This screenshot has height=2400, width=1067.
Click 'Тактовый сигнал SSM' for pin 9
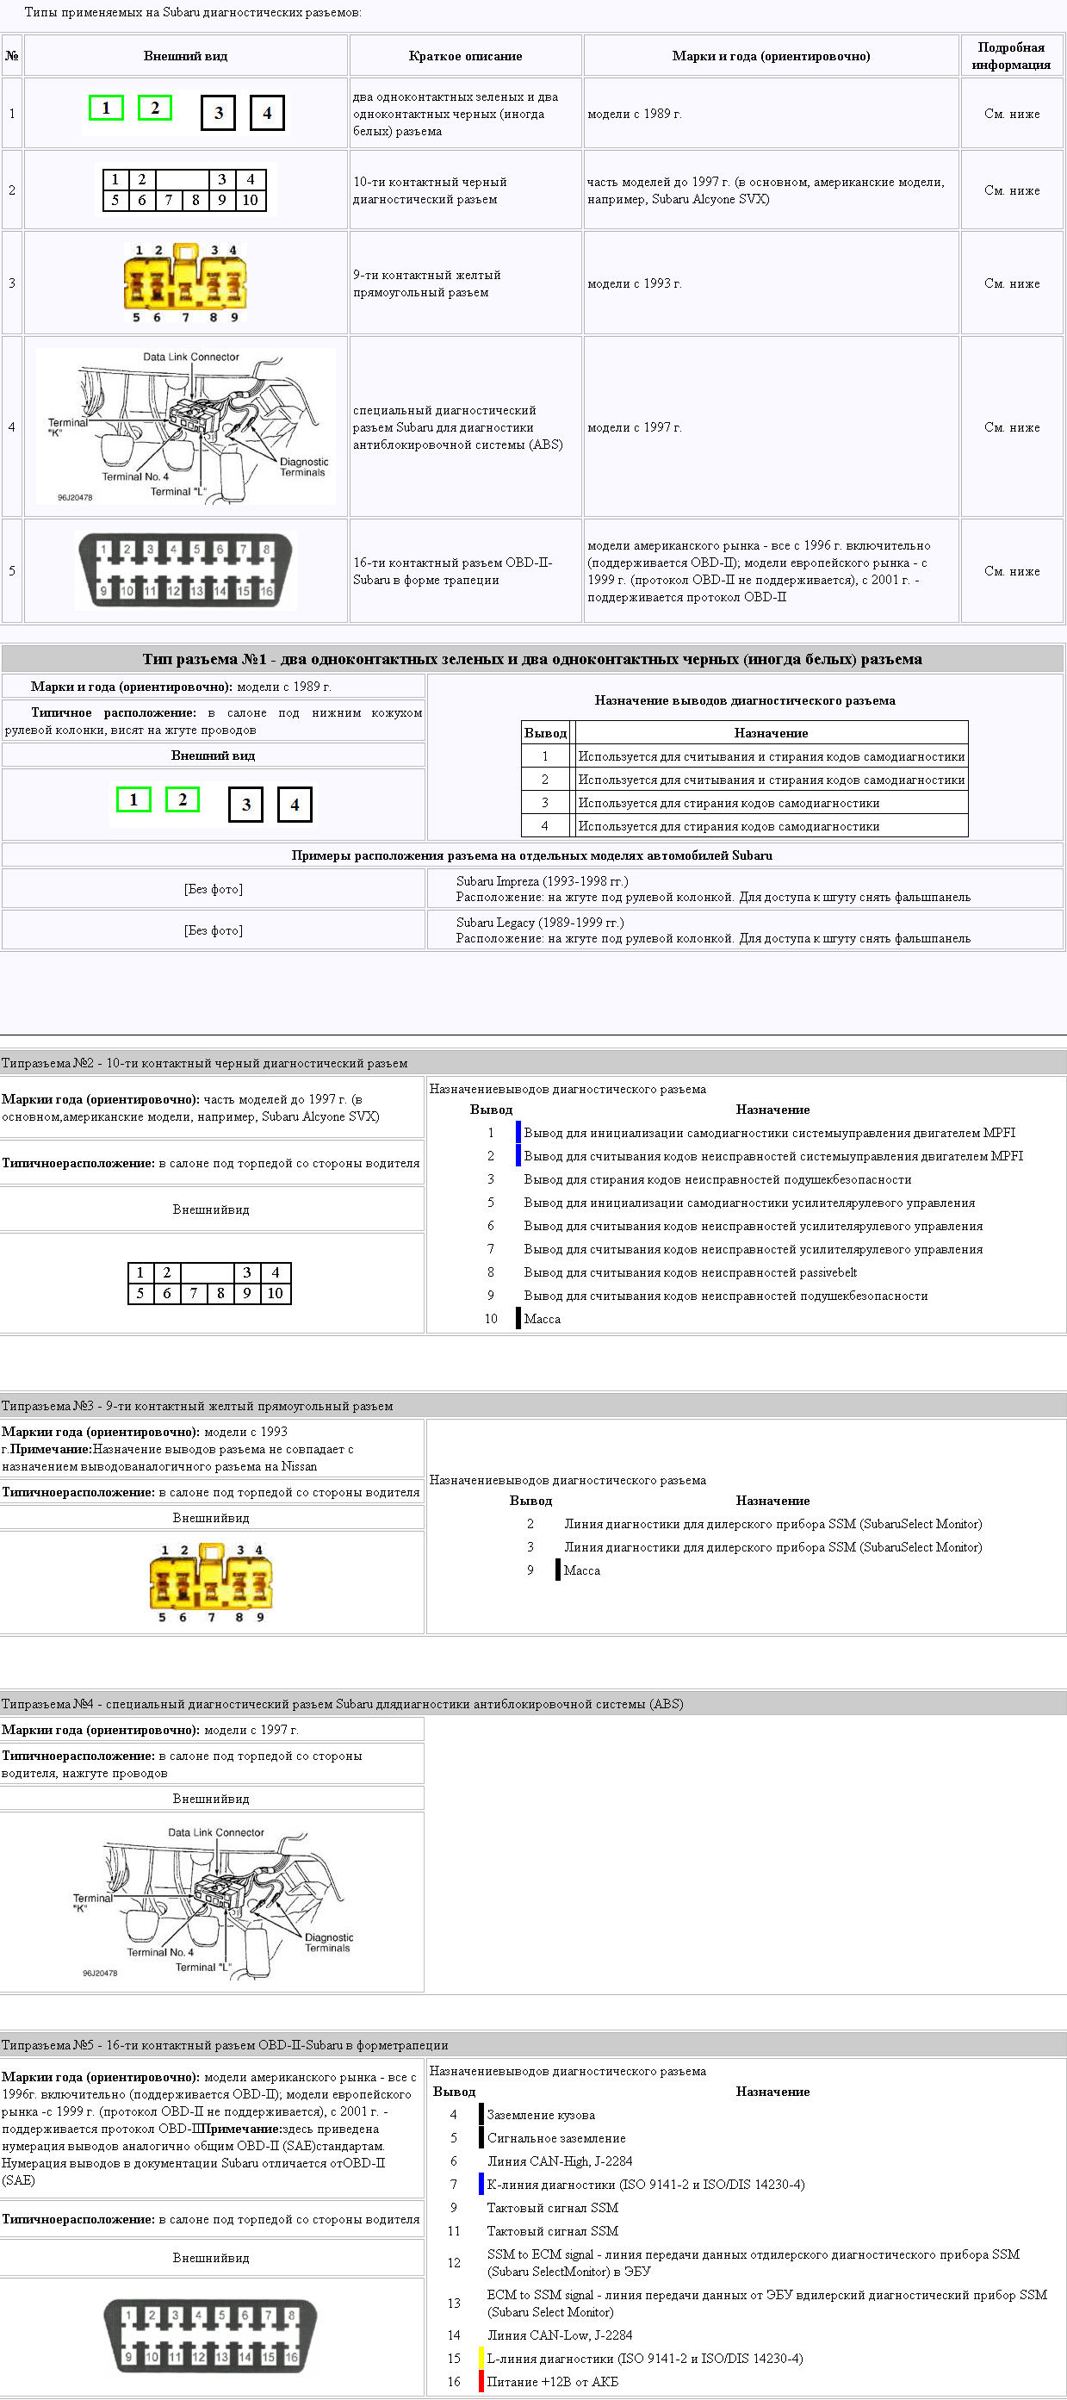point(552,2207)
